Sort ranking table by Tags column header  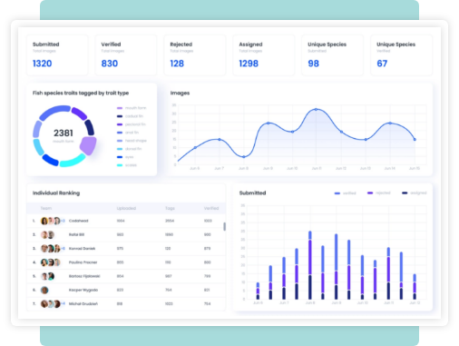click(170, 208)
